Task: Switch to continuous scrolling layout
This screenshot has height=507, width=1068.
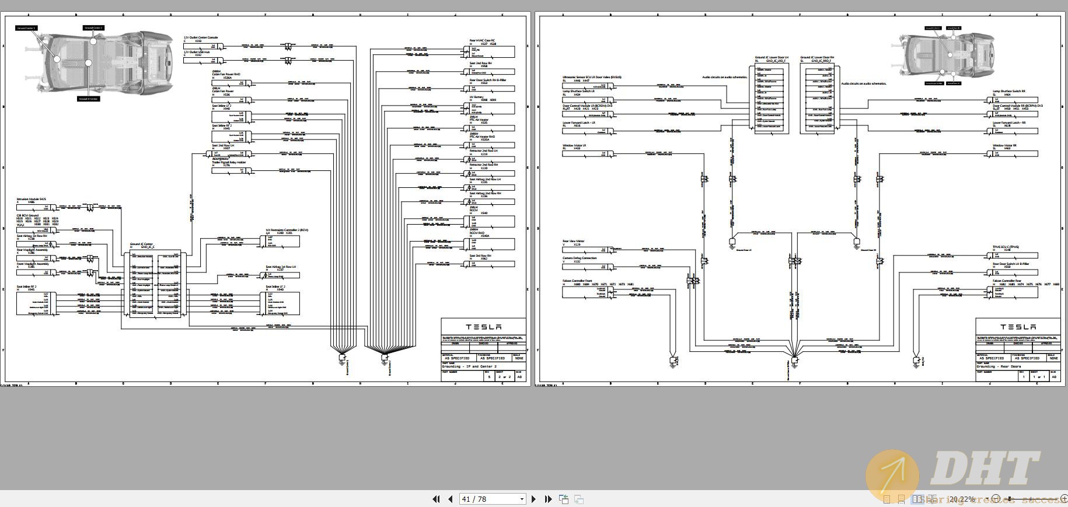Action: pyautogui.click(x=902, y=499)
